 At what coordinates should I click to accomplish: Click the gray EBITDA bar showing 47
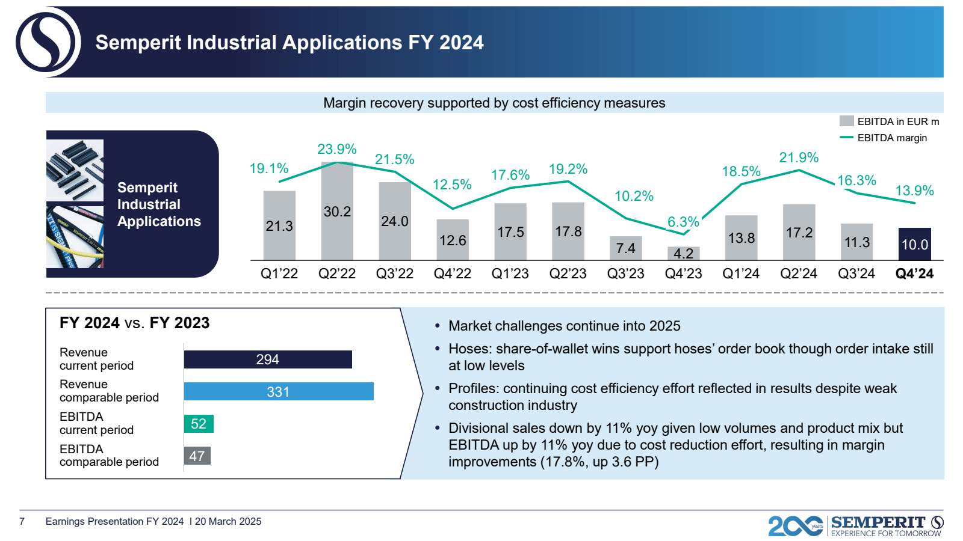click(x=197, y=456)
